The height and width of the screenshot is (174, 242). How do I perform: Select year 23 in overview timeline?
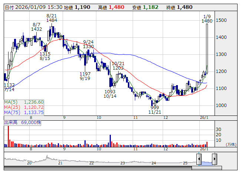[122, 163]
